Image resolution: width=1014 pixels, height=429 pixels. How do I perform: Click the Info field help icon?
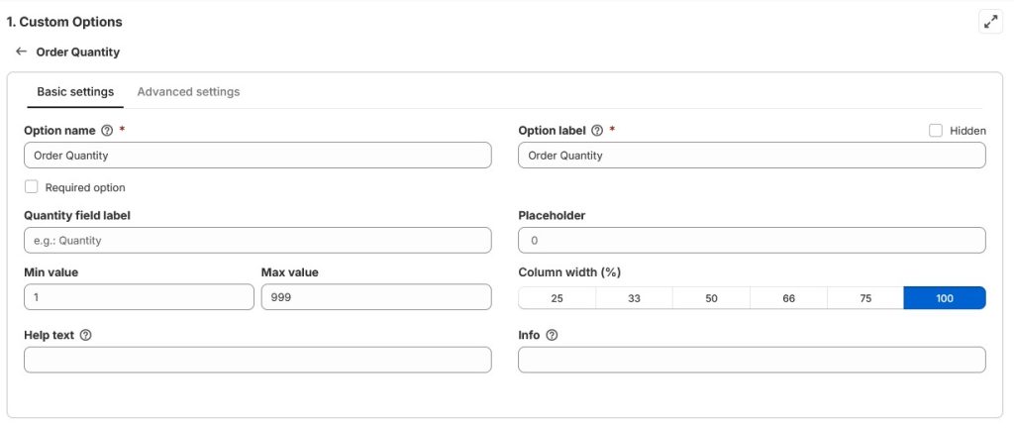(552, 335)
